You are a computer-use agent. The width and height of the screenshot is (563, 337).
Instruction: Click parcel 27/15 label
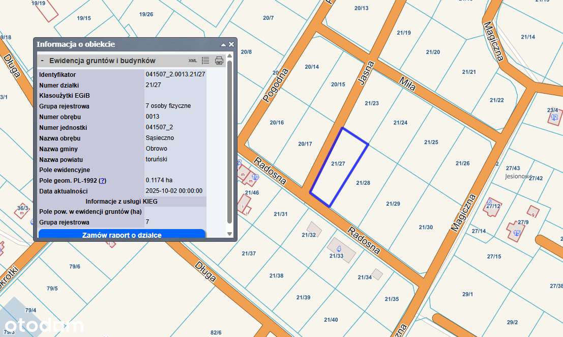pyautogui.click(x=494, y=256)
